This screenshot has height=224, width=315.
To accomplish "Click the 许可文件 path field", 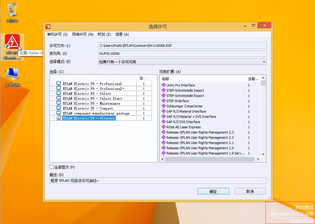I will pyautogui.click(x=182, y=46).
